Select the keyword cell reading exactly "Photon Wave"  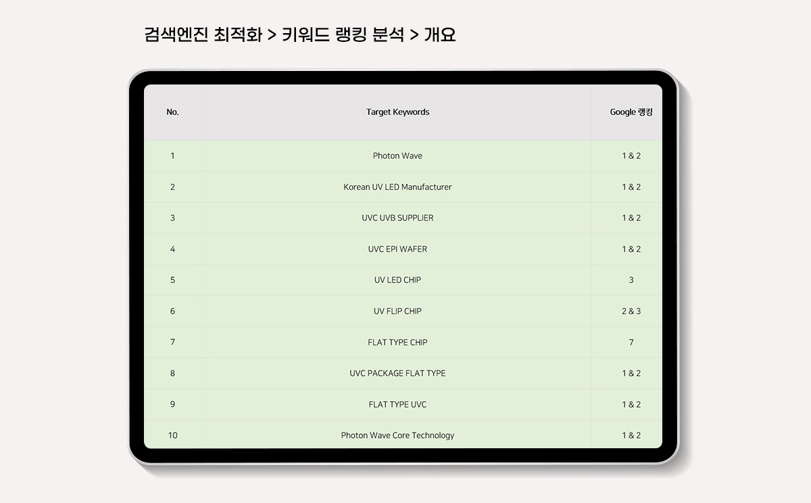point(397,155)
